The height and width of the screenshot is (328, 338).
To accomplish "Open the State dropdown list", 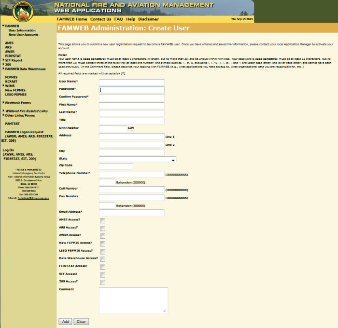I will coord(138,159).
